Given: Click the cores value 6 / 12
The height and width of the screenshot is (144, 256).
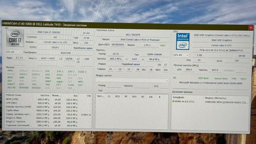Looking at the screenshot, I should click(19, 58).
